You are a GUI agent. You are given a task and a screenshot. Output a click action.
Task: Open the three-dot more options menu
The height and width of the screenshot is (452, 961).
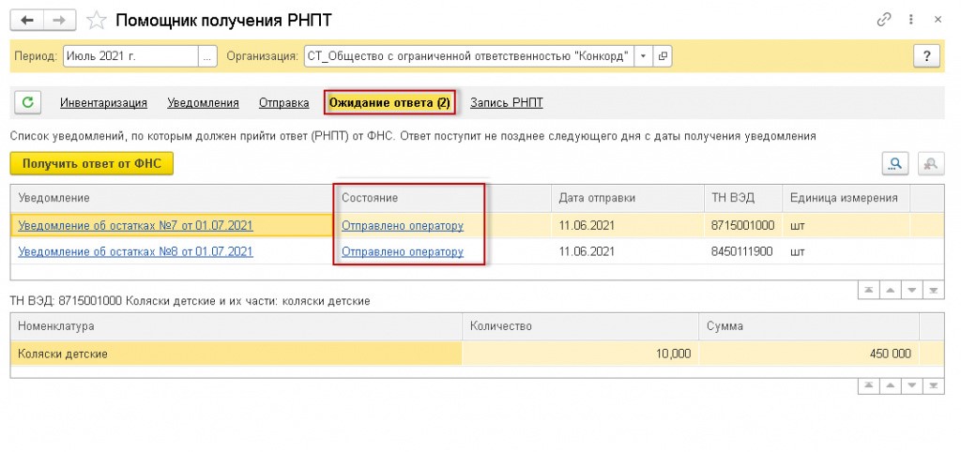912,20
